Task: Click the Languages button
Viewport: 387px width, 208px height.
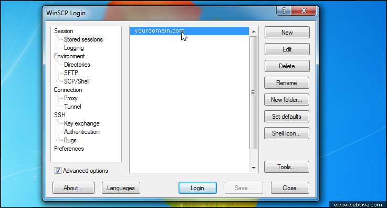Action: [121, 188]
